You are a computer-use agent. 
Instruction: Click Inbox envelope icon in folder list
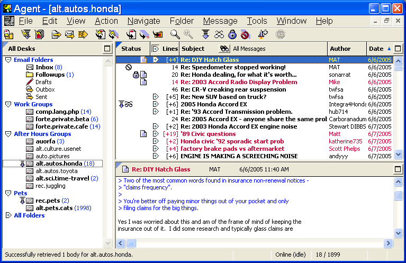click(x=30, y=67)
